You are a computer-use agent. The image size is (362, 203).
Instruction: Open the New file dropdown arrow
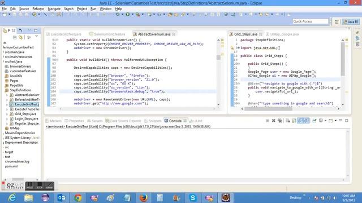tap(10, 15)
